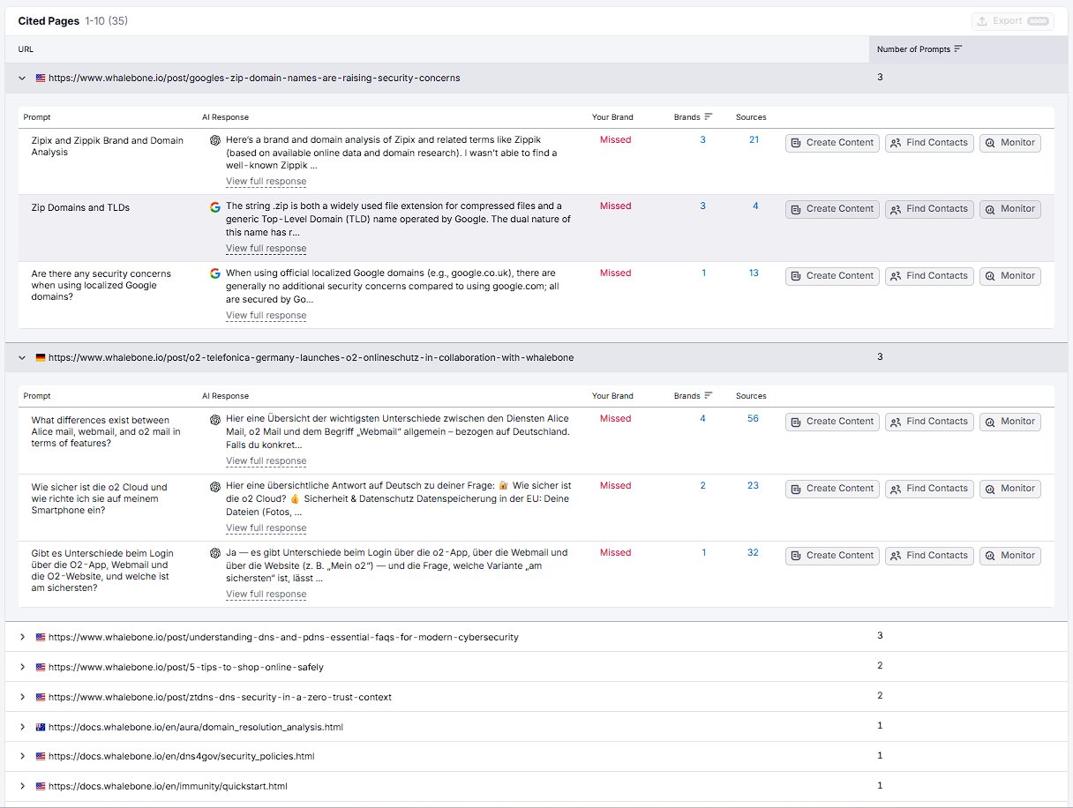Viewport: 1073px width, 808px height.
Task: Click Create Content for Zip Domains and TLDs
Action: tap(832, 209)
